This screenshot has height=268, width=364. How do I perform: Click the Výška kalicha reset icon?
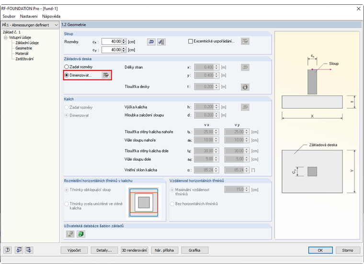[x=245, y=107]
